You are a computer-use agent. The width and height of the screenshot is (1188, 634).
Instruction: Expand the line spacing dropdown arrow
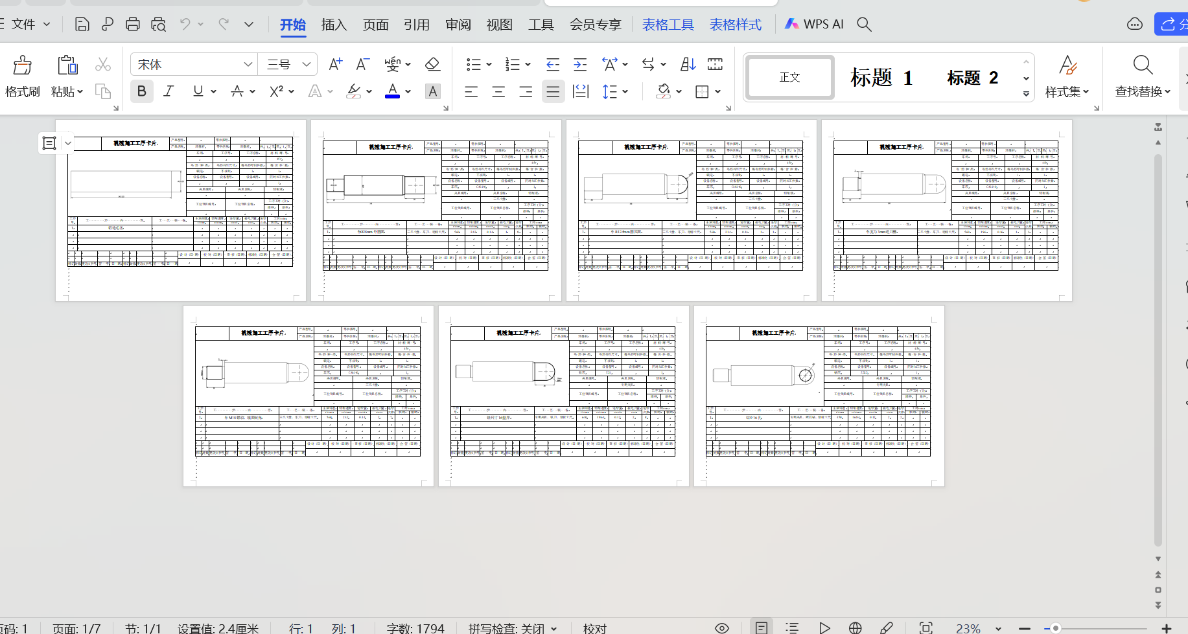(625, 91)
